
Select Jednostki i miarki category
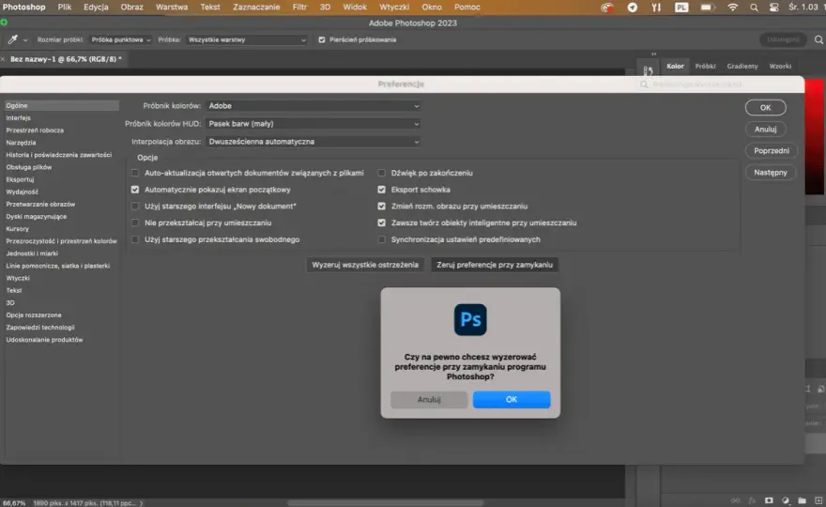point(32,253)
